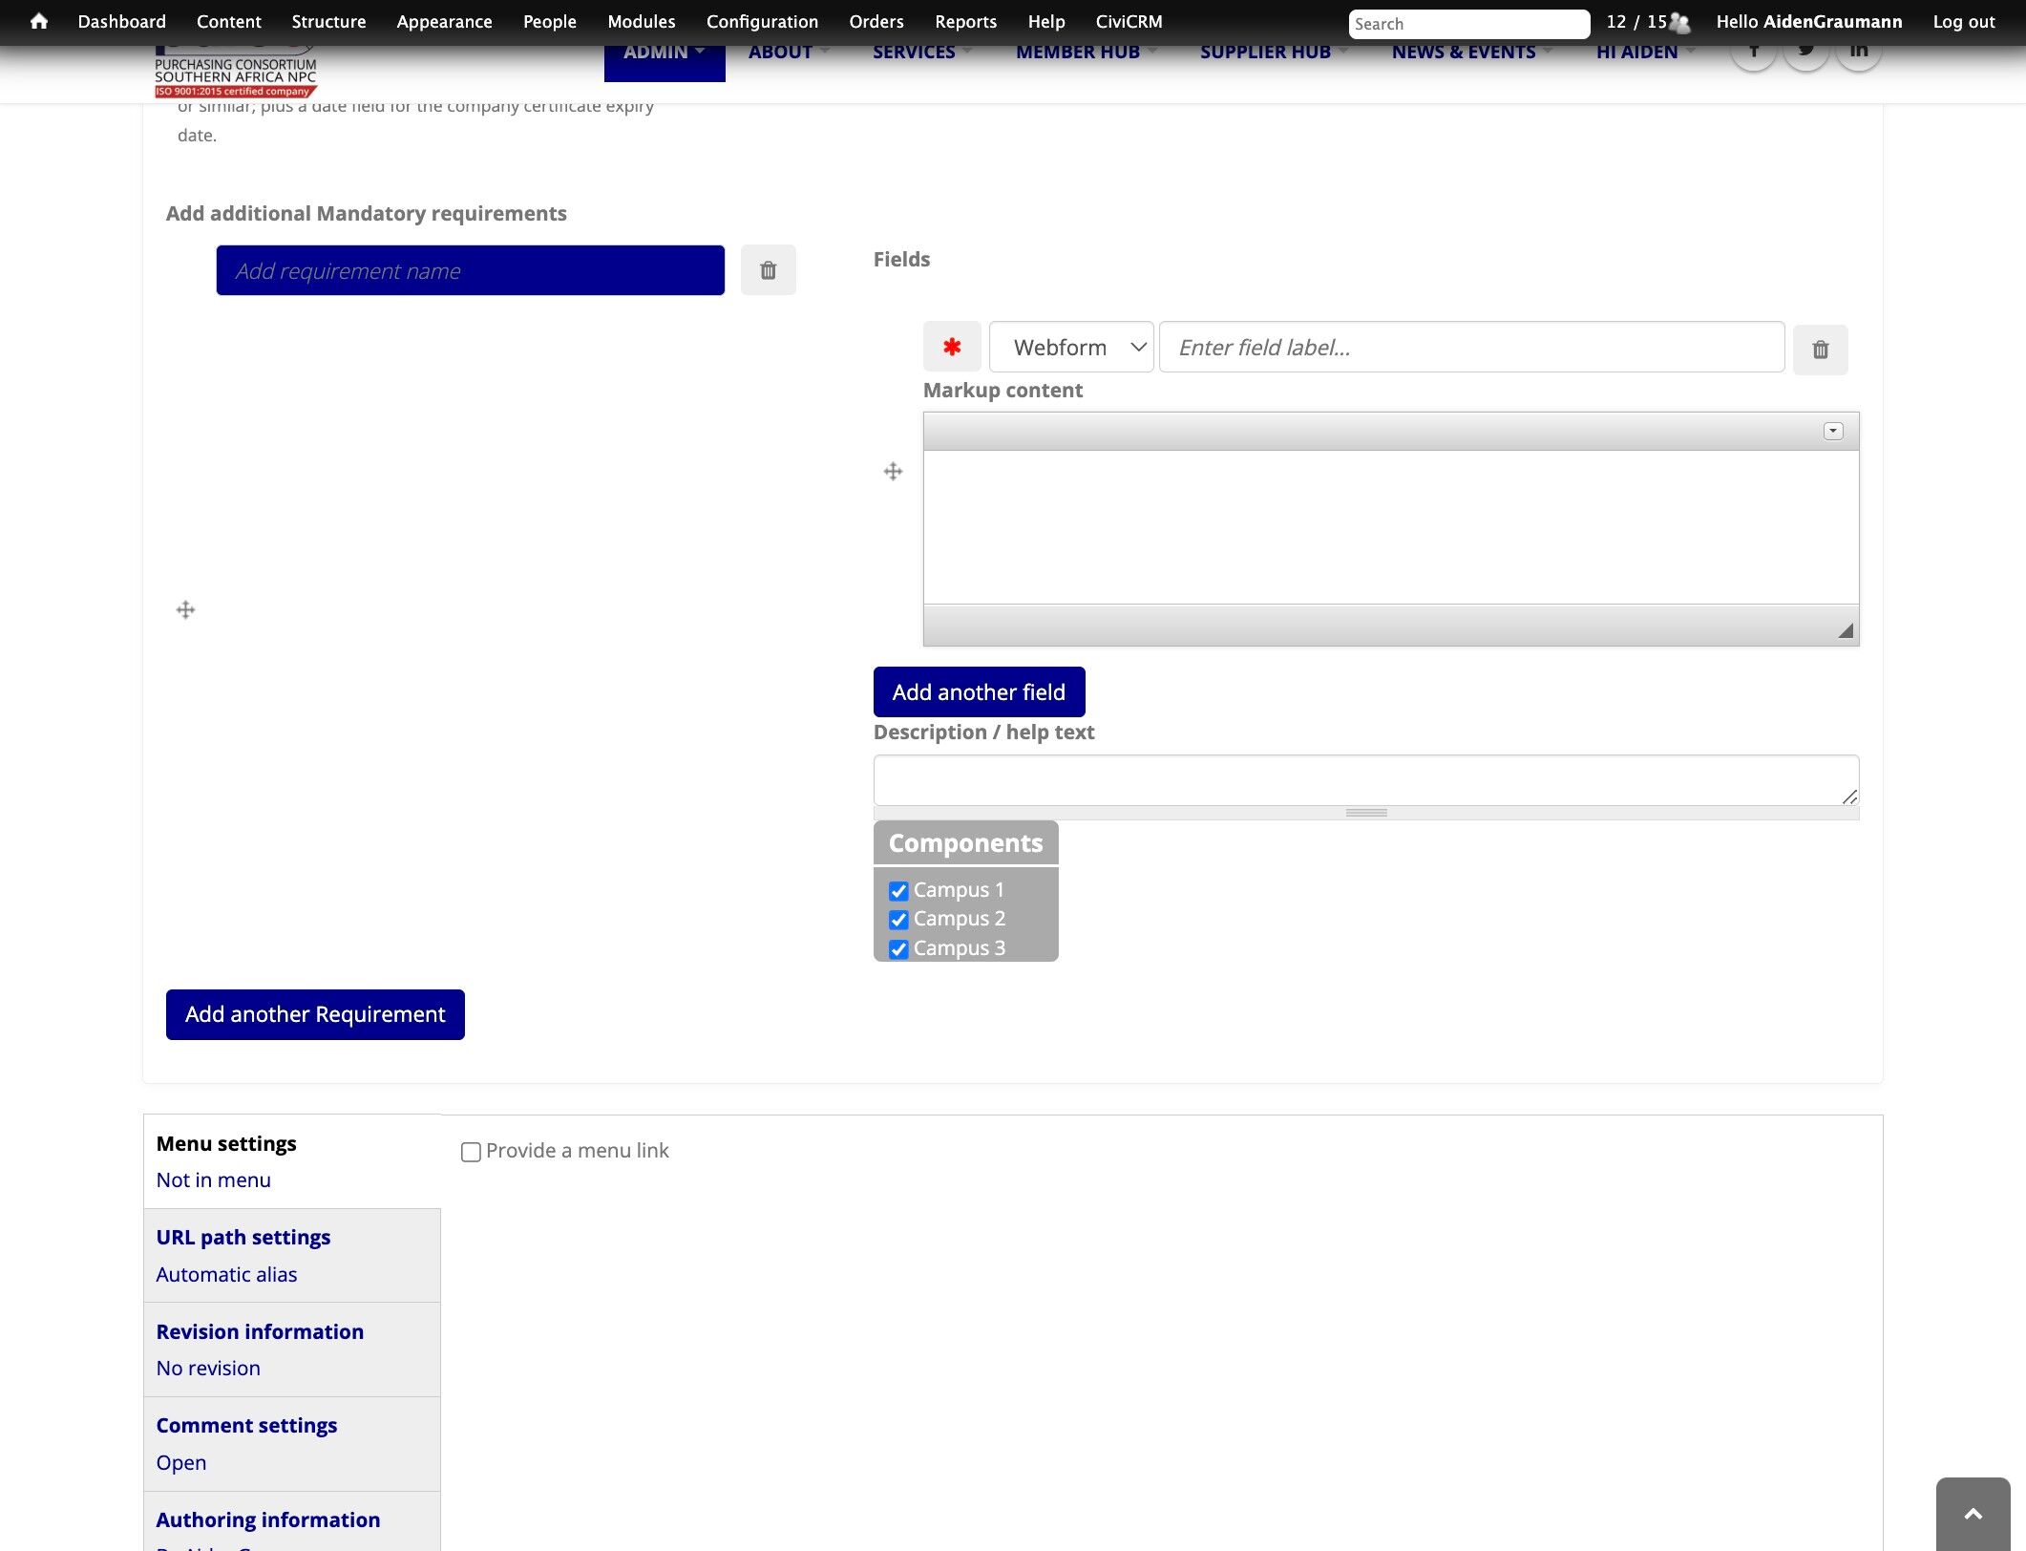The image size is (2026, 1551).
Task: Click Add another field button
Action: point(978,691)
